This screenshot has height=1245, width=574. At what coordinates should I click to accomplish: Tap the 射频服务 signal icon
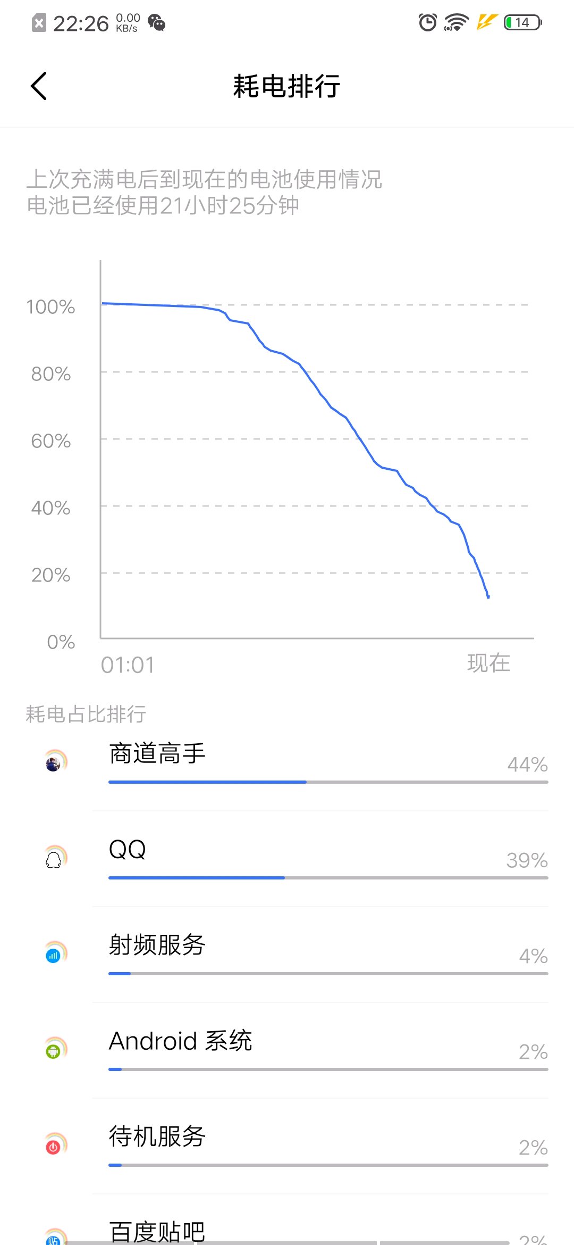[x=54, y=954]
